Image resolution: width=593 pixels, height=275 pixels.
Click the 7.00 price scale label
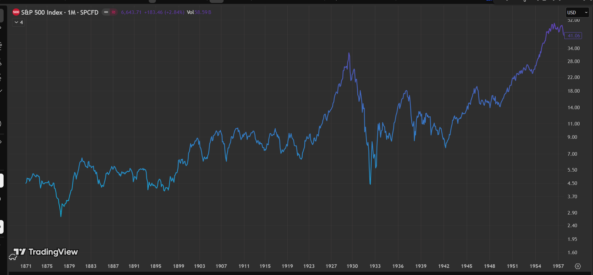point(572,154)
